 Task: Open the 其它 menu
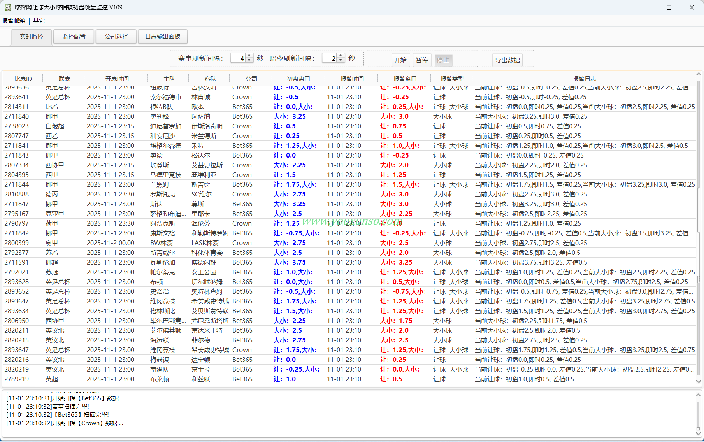[x=39, y=21]
